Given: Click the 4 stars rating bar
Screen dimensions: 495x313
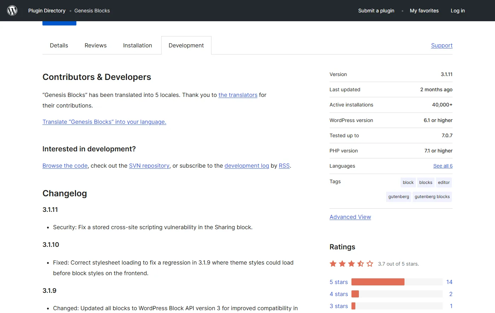Looking at the screenshot, I should (397, 294).
